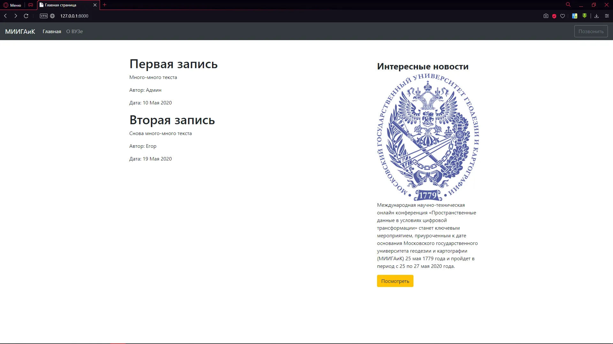Viewport: 613px width, 344px height.
Task: Open the translator extension icon
Action: (x=575, y=16)
